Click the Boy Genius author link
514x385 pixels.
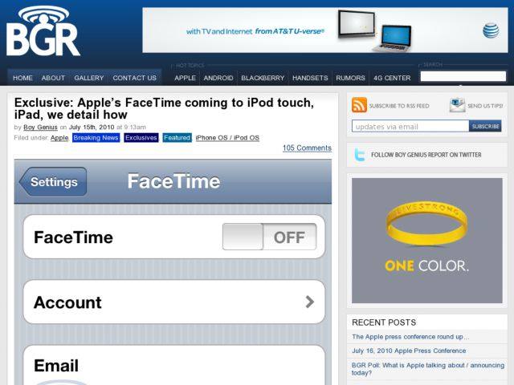click(x=40, y=127)
